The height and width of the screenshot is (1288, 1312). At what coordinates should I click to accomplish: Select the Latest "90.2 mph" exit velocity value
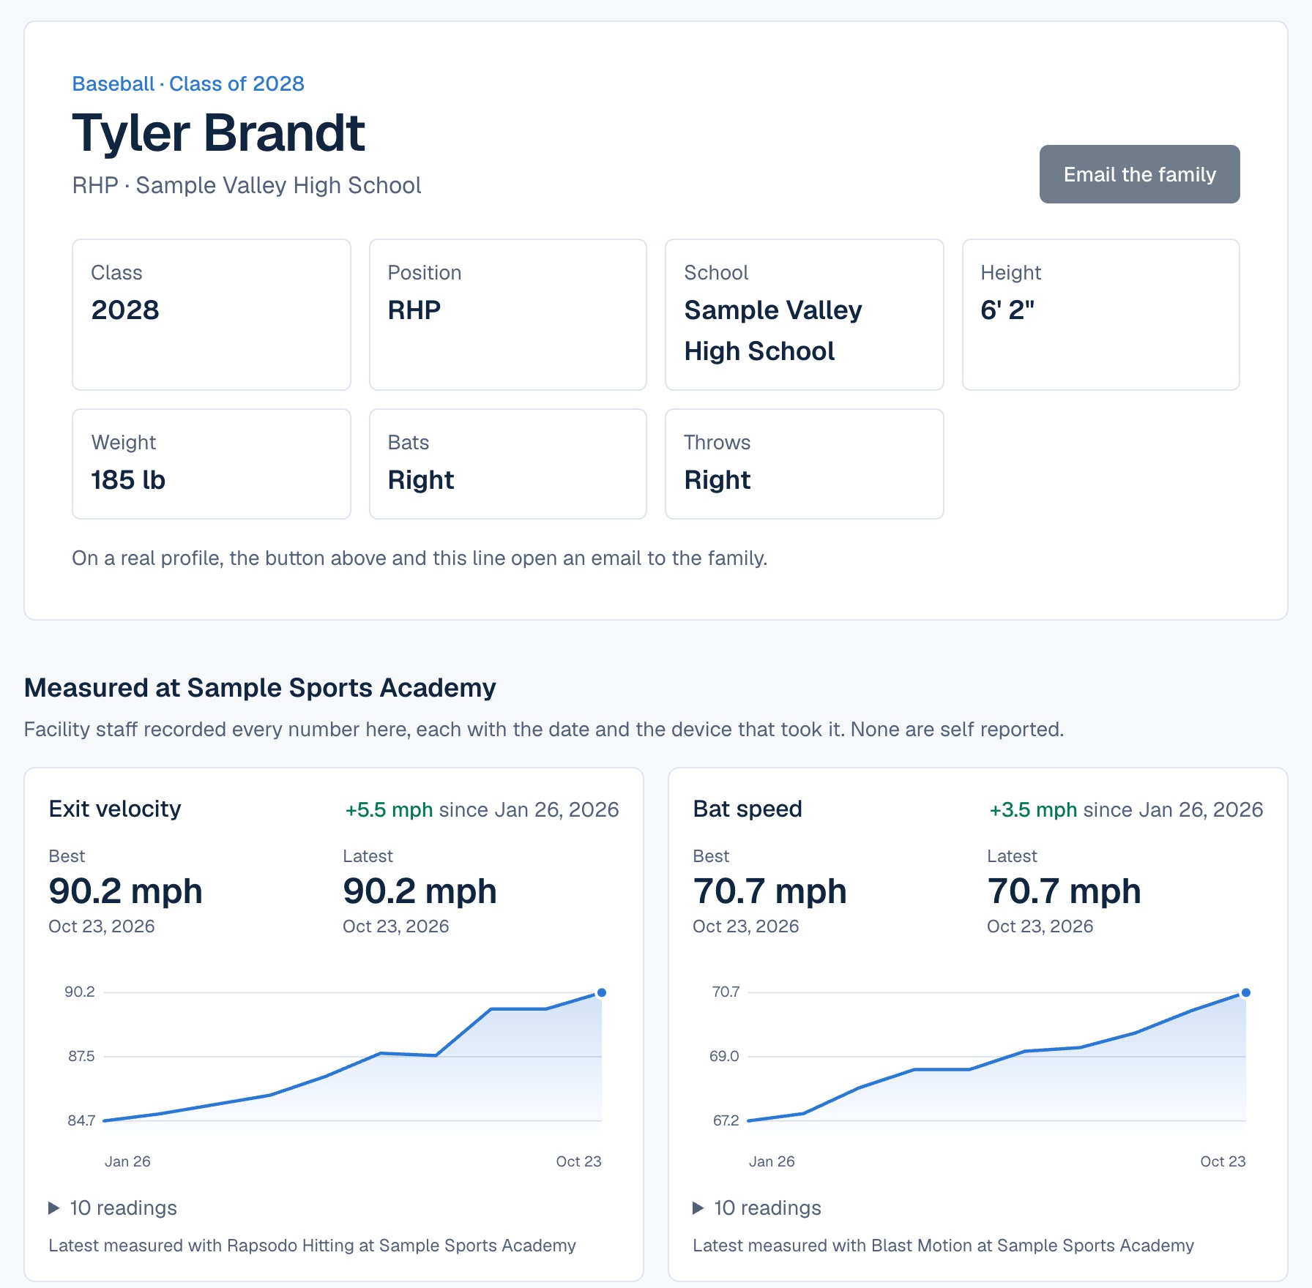[x=420, y=891]
